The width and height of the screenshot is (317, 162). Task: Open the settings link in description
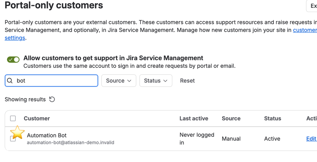pos(15,38)
